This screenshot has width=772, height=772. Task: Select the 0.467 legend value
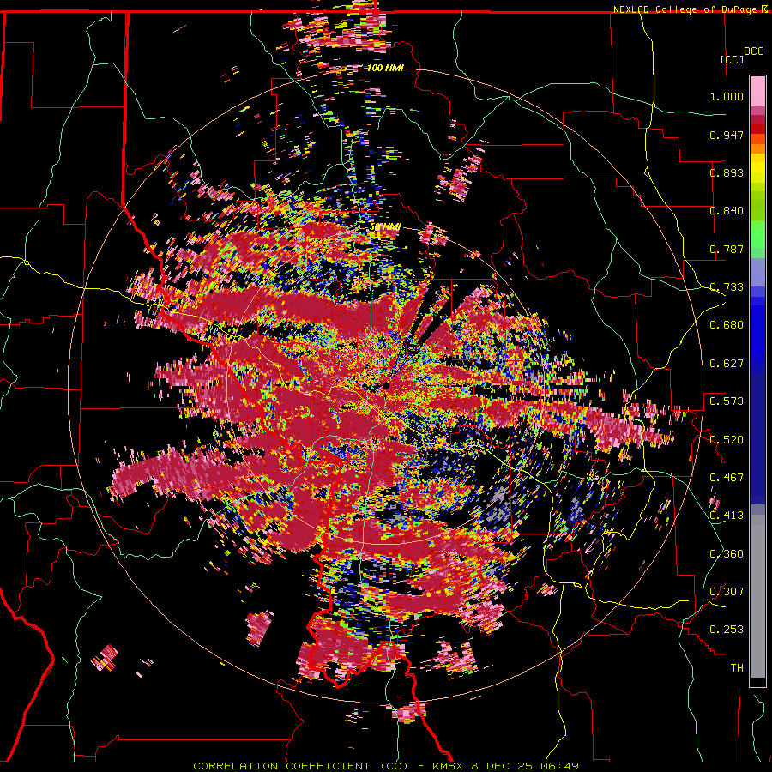point(727,478)
